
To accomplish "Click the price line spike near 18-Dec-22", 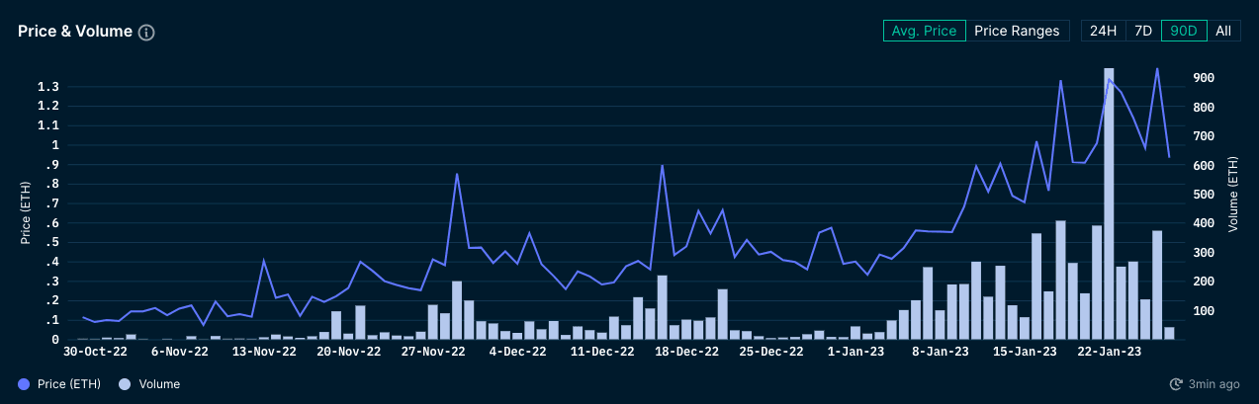I will (662, 167).
